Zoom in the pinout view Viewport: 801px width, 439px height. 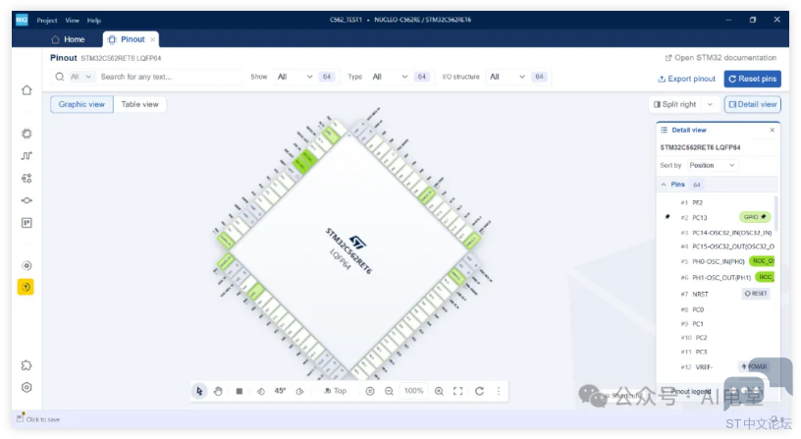coord(439,391)
